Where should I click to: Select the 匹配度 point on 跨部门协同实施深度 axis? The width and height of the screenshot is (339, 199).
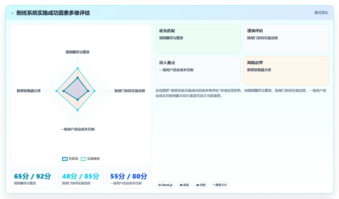pyautogui.click(x=88, y=91)
